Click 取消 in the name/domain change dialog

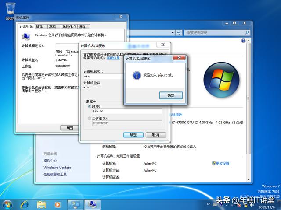pyautogui.click(x=155, y=135)
